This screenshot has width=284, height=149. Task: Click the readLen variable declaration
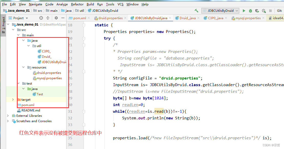130,105
